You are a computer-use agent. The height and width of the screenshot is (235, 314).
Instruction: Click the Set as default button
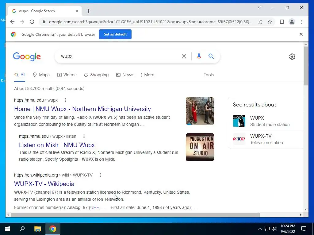pyautogui.click(x=115, y=34)
